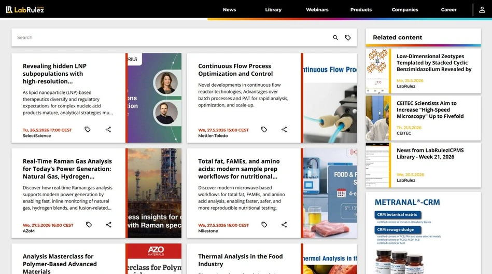Go to Webinars section
The height and width of the screenshot is (274, 492).
[x=317, y=10]
